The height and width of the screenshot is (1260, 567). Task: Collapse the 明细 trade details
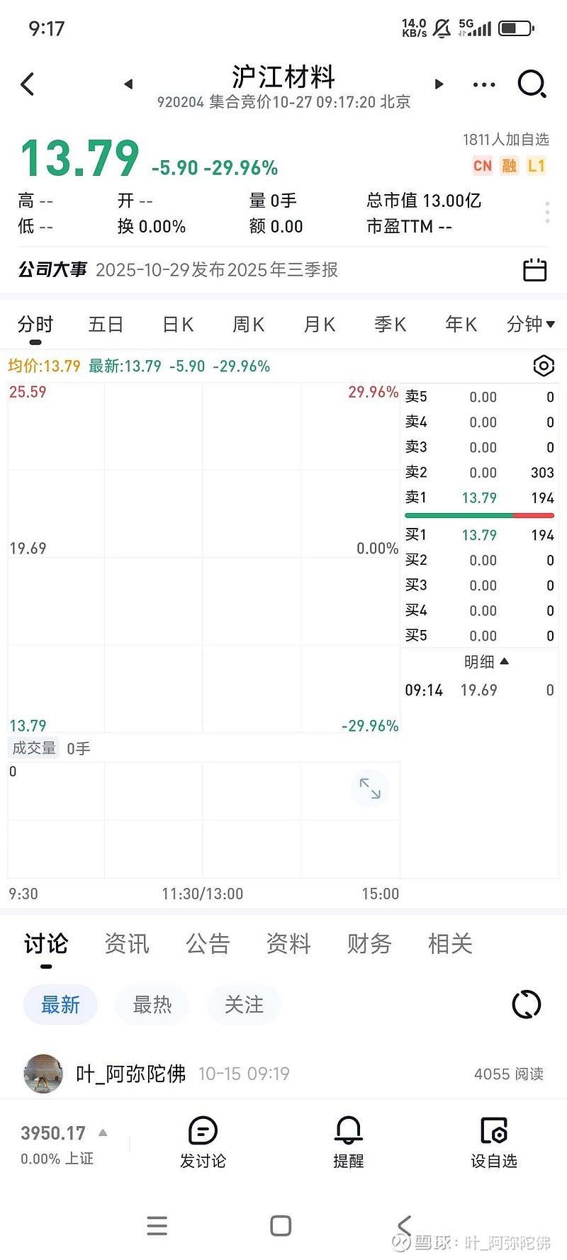tap(486, 662)
